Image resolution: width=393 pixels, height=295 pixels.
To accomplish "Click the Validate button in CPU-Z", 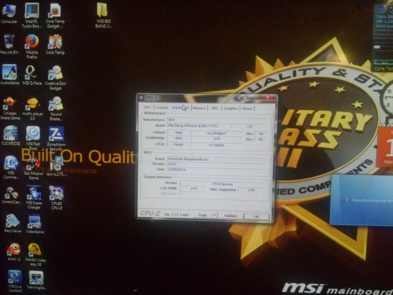I will click(x=230, y=215).
